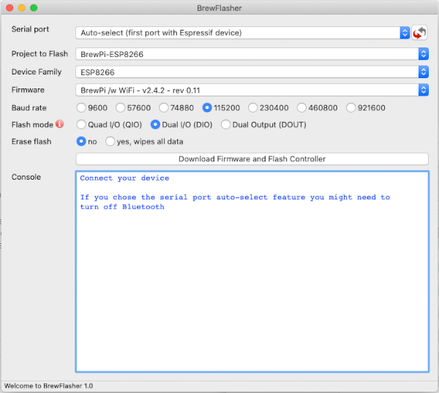Click the 'Connect your device' console line

pos(124,178)
